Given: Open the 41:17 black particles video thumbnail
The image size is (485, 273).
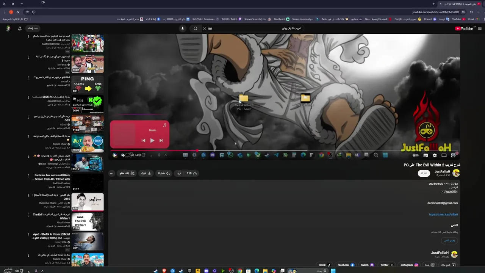Looking at the screenshot, I should (x=88, y=182).
